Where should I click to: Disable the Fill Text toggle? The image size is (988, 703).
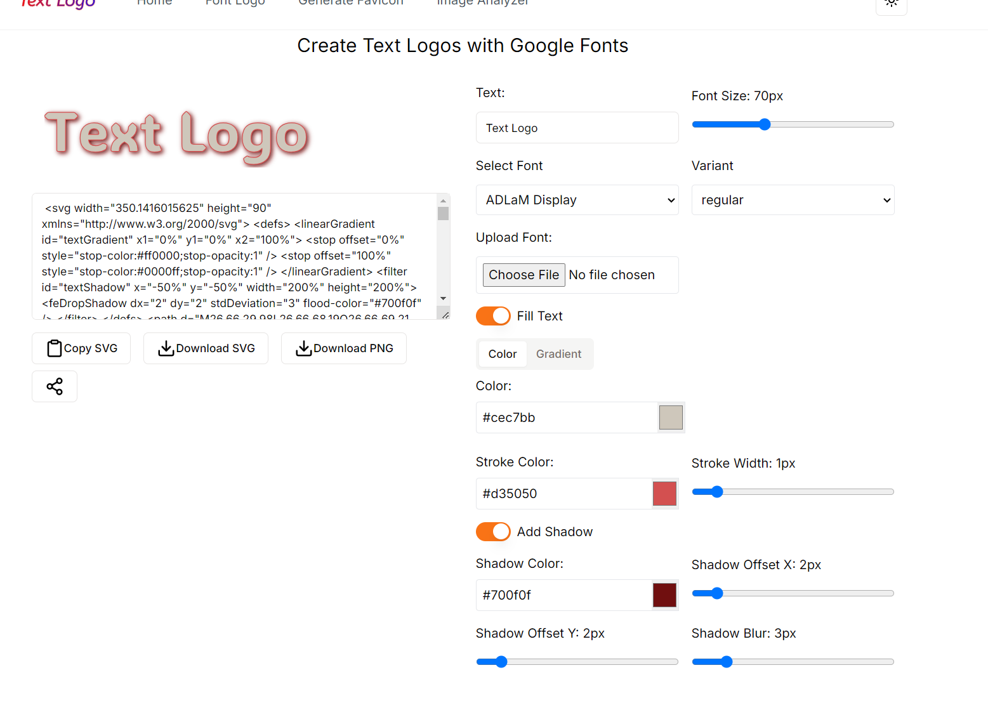tap(493, 315)
